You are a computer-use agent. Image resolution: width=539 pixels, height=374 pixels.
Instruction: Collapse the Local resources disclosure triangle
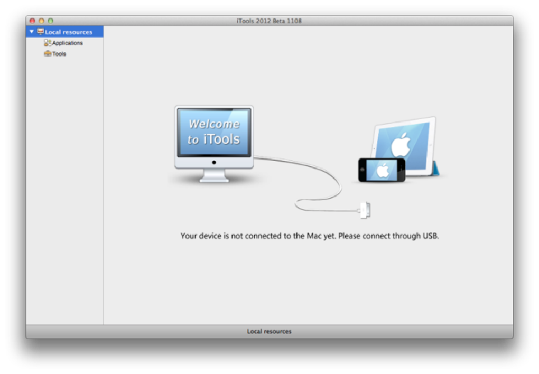tap(32, 32)
